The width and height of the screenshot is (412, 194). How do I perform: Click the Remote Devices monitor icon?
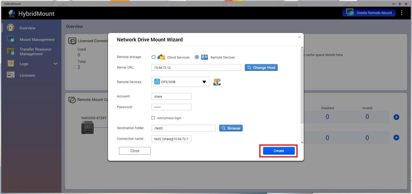(x=205, y=57)
